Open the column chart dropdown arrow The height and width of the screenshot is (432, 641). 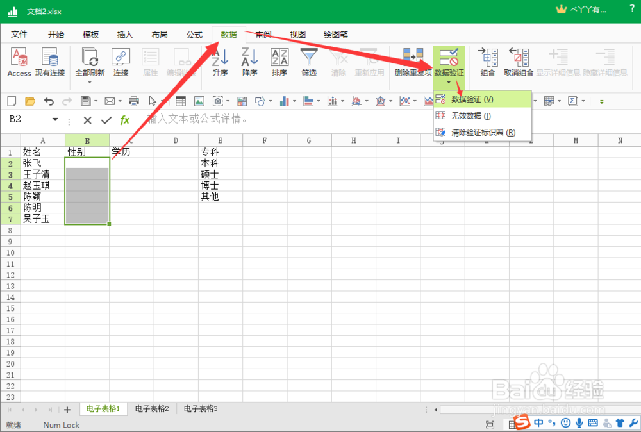coord(294,101)
